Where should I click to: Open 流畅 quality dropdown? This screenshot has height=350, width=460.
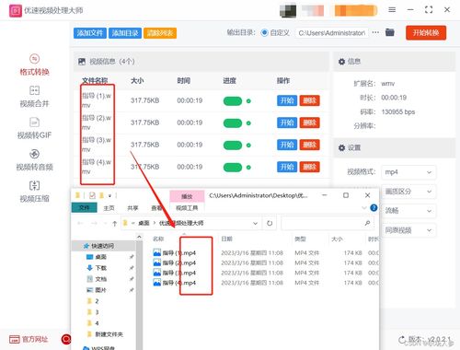408,211
